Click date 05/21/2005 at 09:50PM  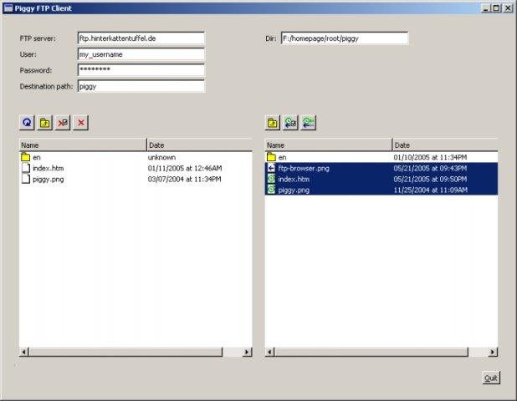coord(430,179)
